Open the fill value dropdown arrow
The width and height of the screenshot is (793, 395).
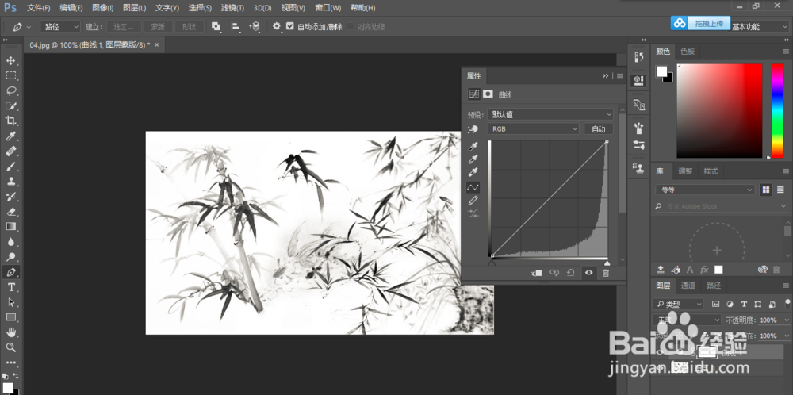pos(785,336)
